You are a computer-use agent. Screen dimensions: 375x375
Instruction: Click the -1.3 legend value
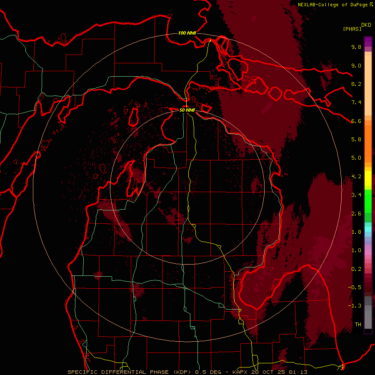coord(355,306)
